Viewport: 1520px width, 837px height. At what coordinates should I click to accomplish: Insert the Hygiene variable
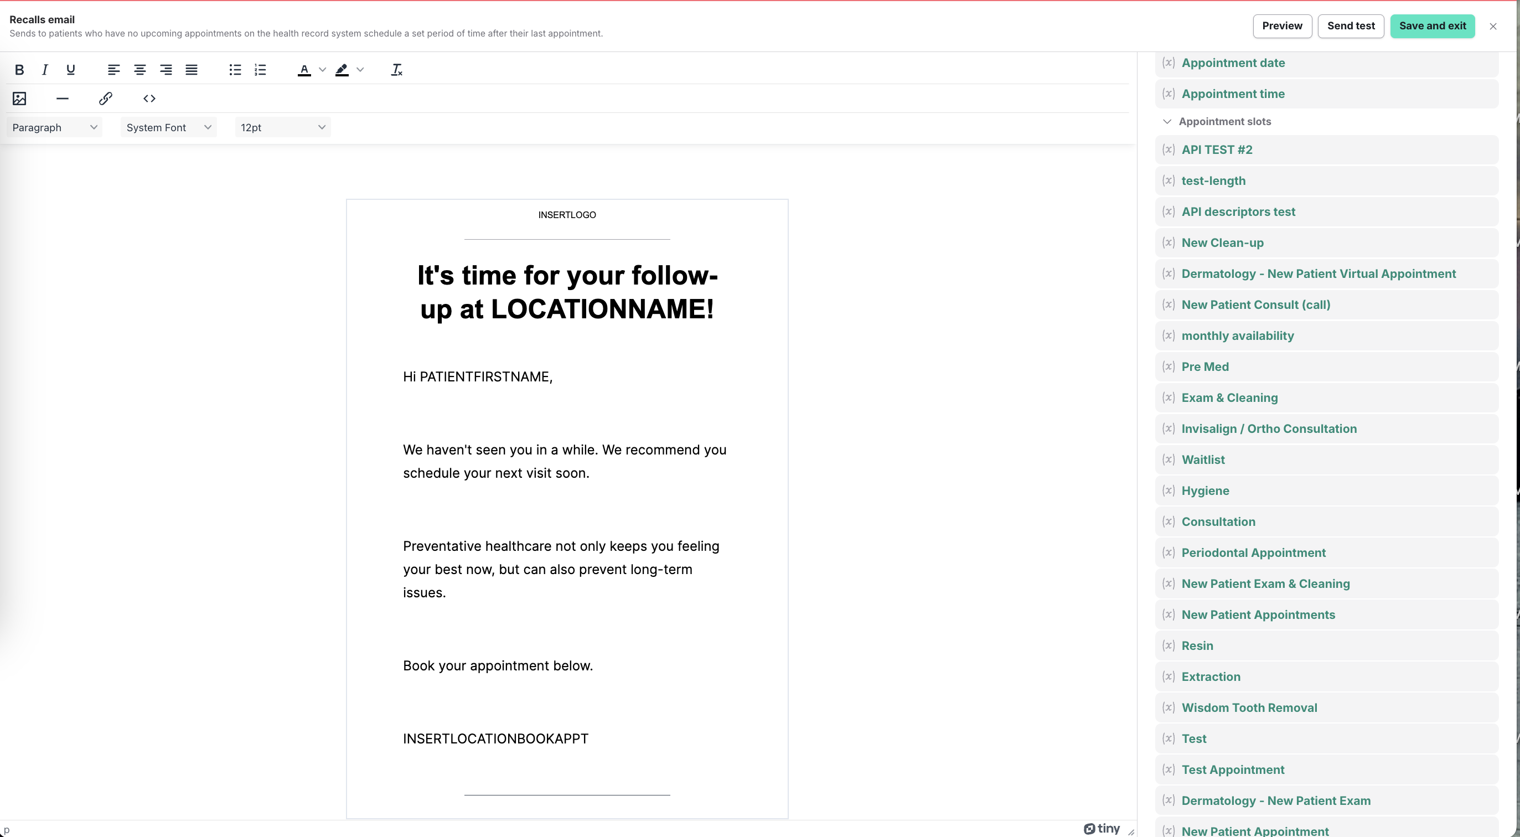click(x=1326, y=490)
